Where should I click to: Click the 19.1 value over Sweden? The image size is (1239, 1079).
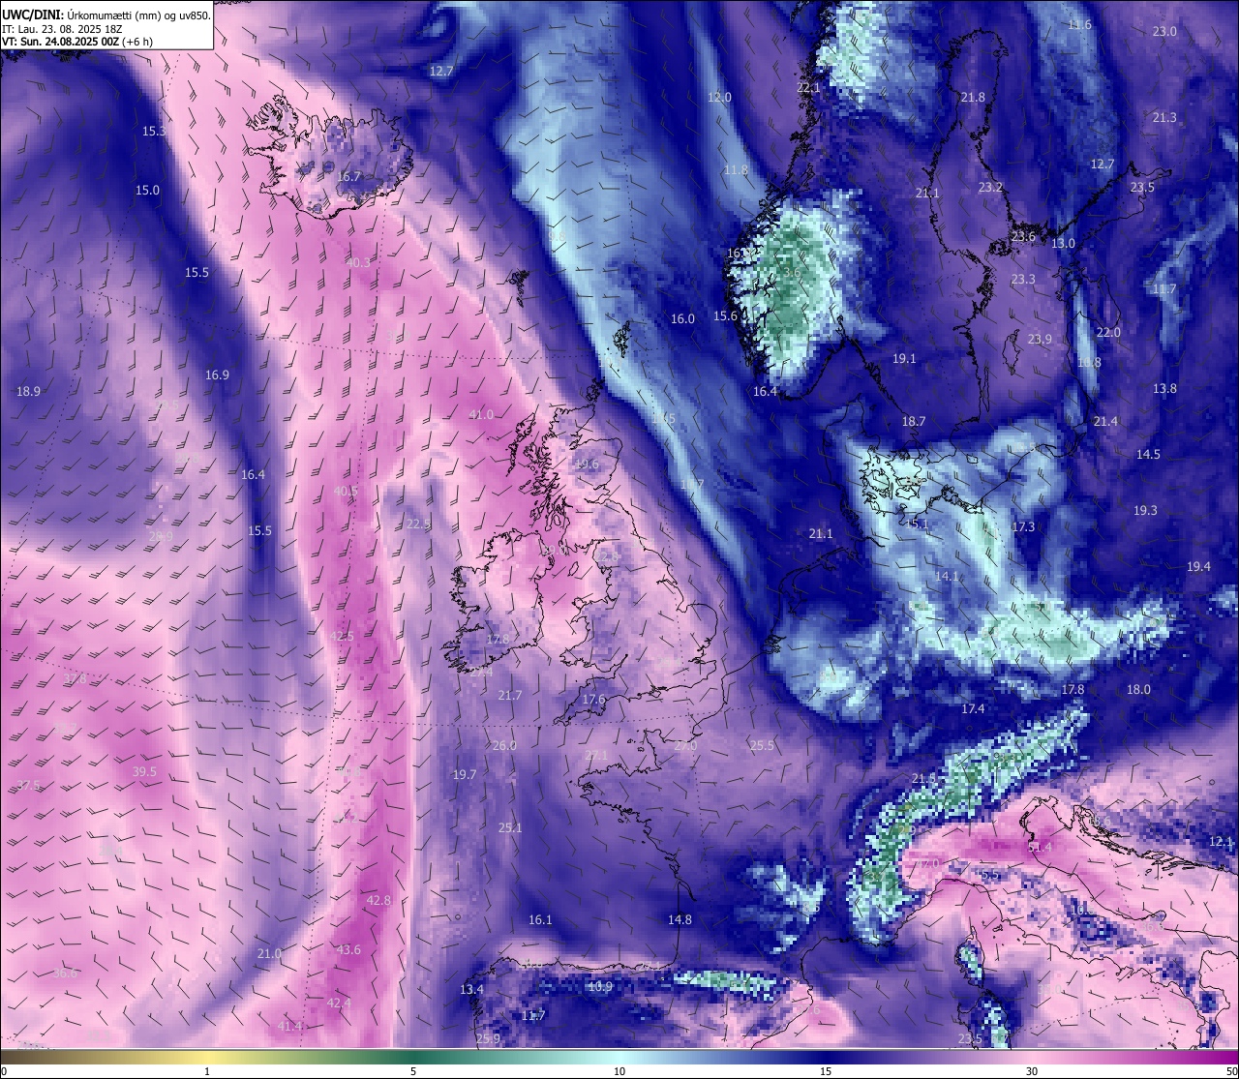coord(904,359)
